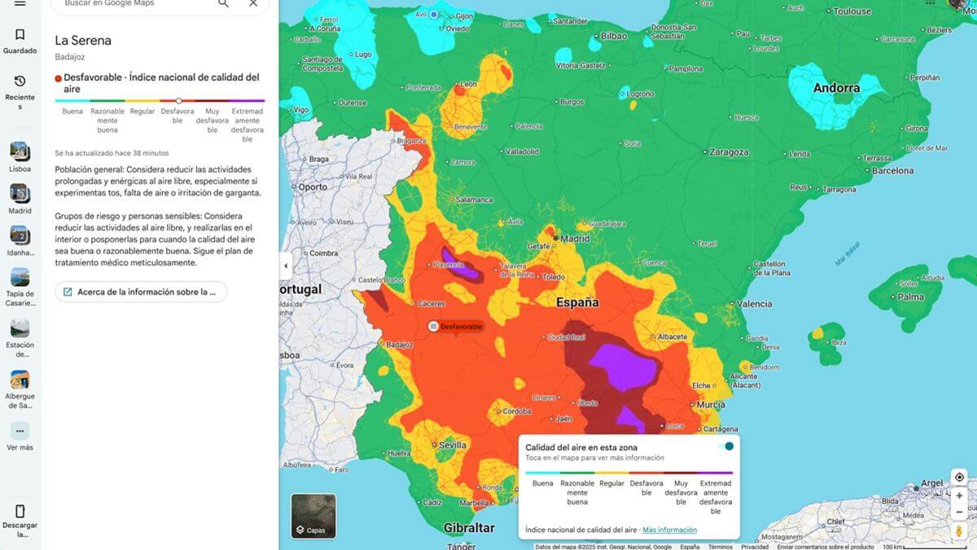Open recent place Tapia de Casariego

(x=20, y=288)
